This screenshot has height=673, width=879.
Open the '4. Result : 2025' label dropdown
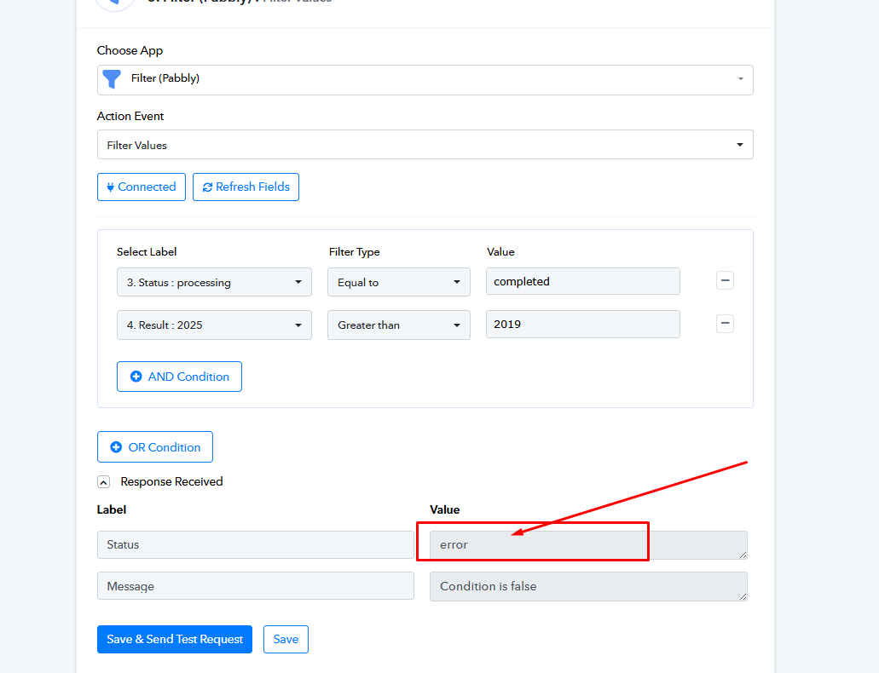click(x=214, y=325)
